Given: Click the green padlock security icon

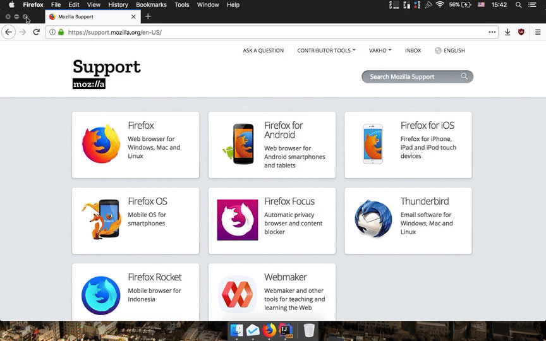Looking at the screenshot, I should tap(61, 32).
